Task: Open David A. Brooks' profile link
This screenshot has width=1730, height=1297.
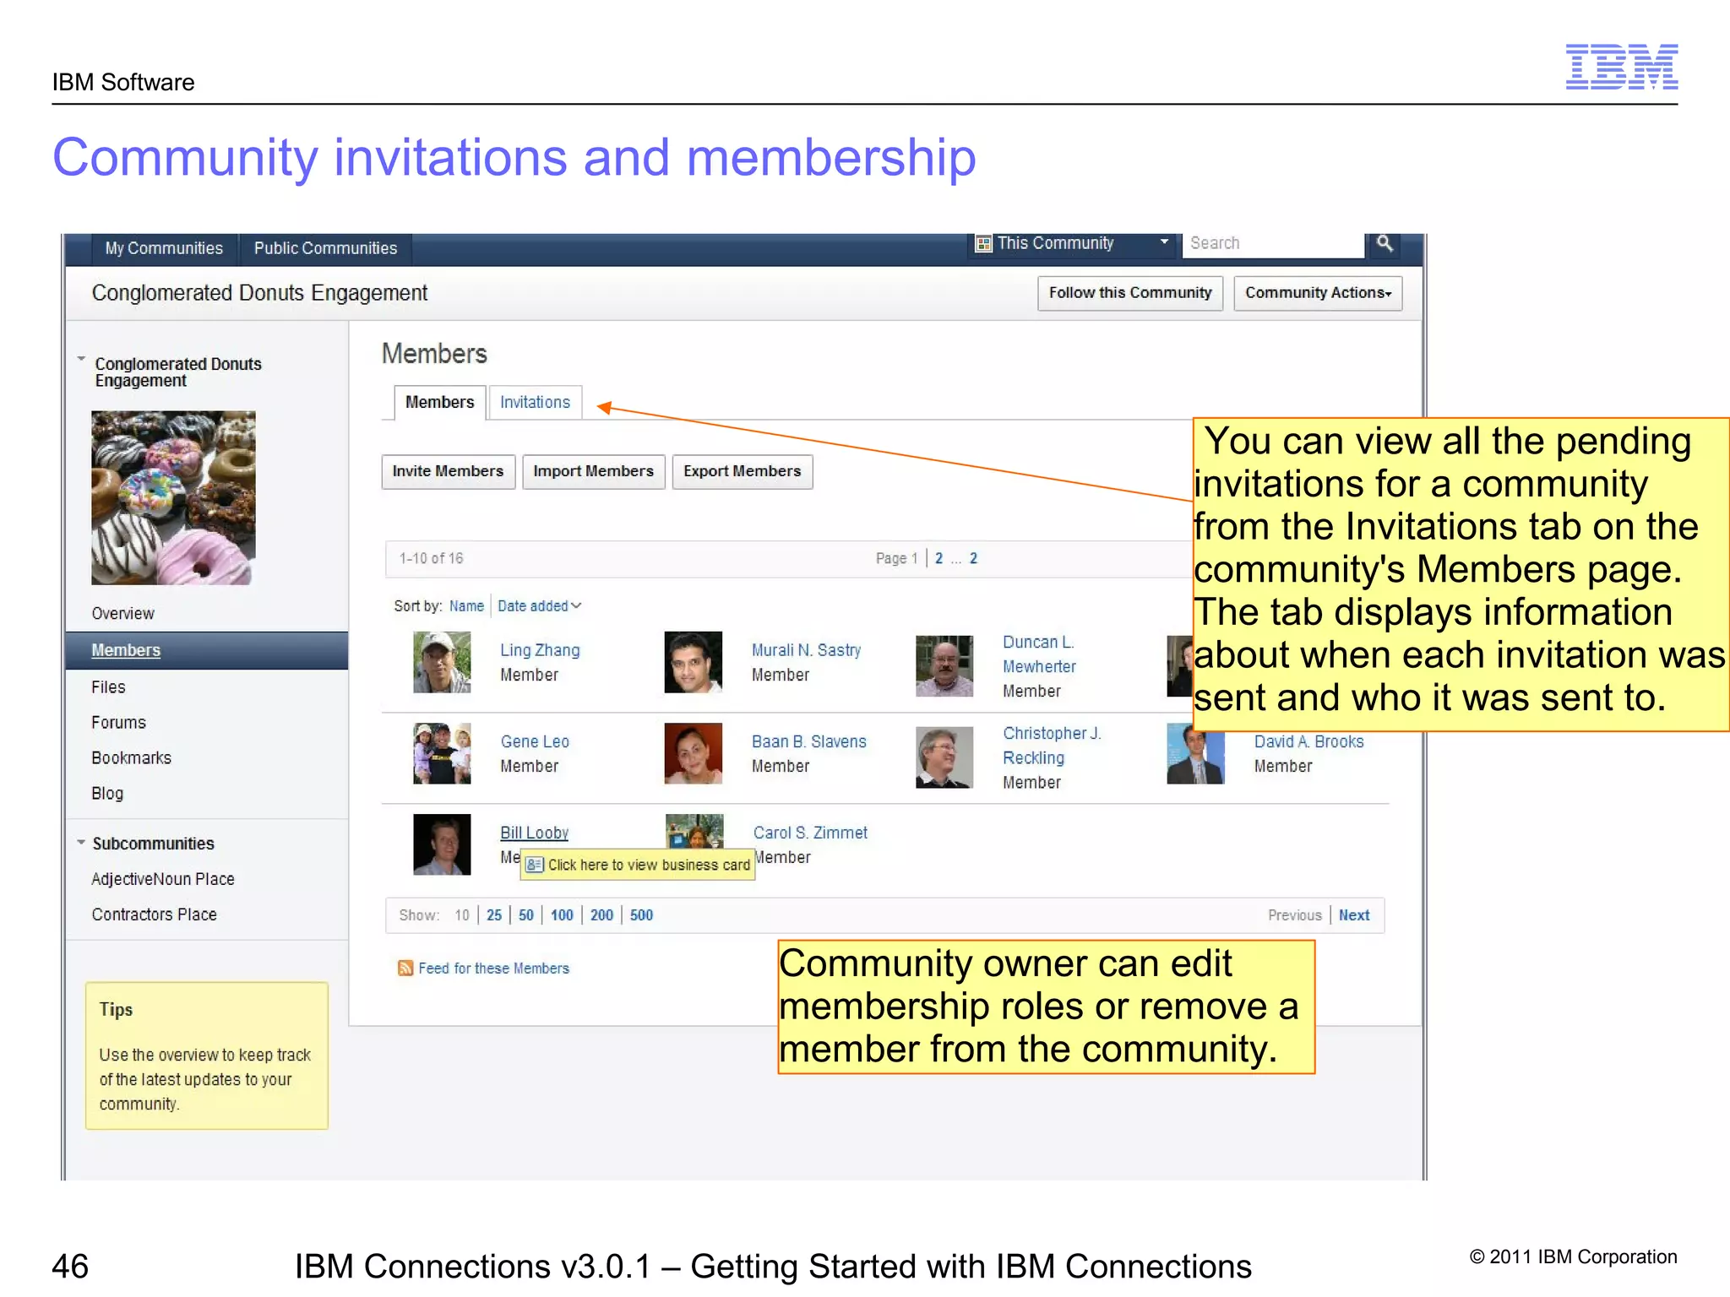Action: click(x=1308, y=741)
